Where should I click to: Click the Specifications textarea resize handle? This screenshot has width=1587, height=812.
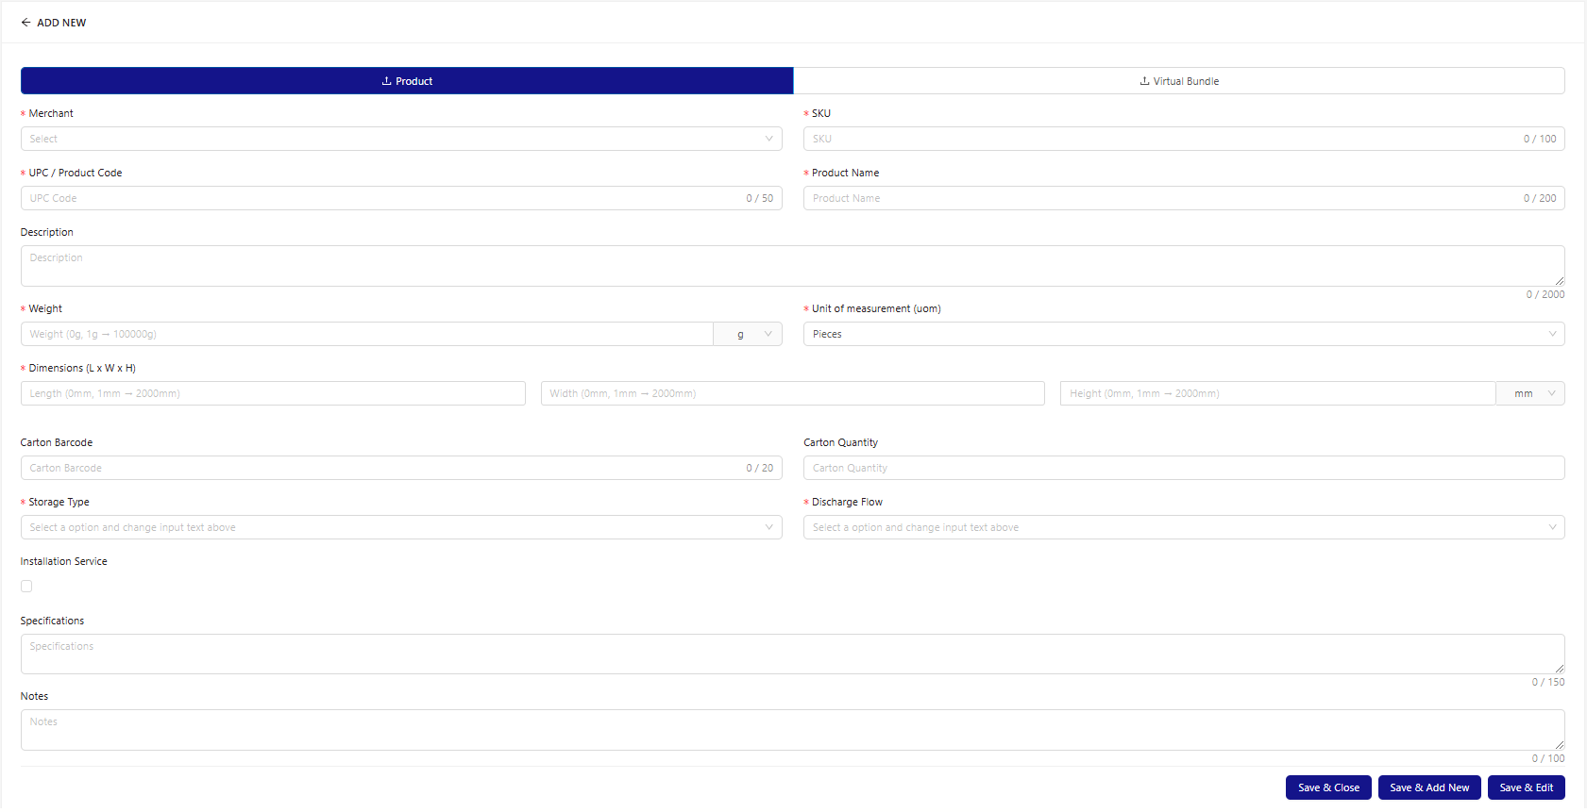point(1560,669)
